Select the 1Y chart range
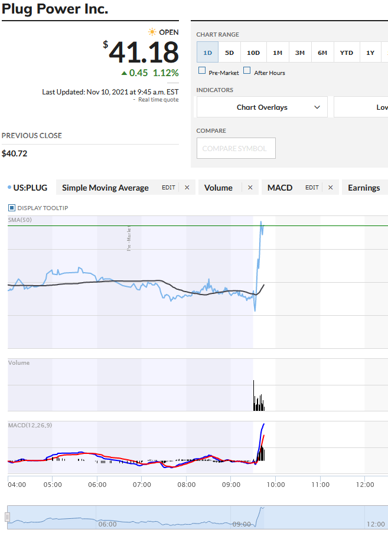Viewport: 388px width, 533px height. [370, 53]
